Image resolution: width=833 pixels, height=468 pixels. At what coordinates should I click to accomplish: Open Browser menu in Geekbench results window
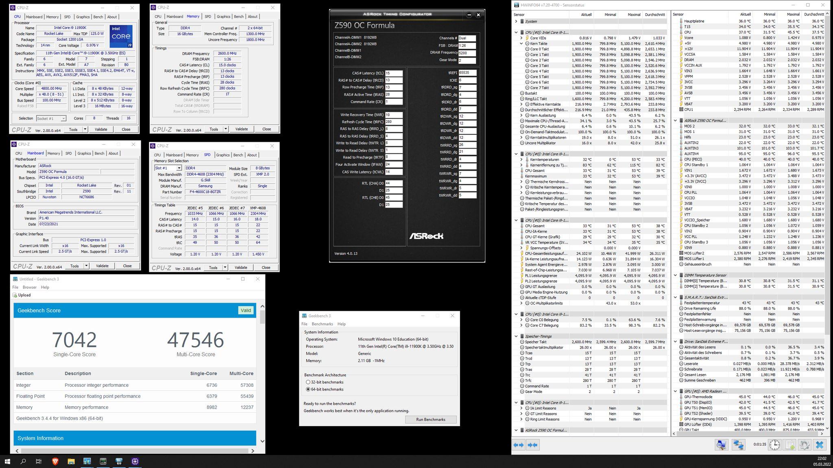(x=30, y=287)
